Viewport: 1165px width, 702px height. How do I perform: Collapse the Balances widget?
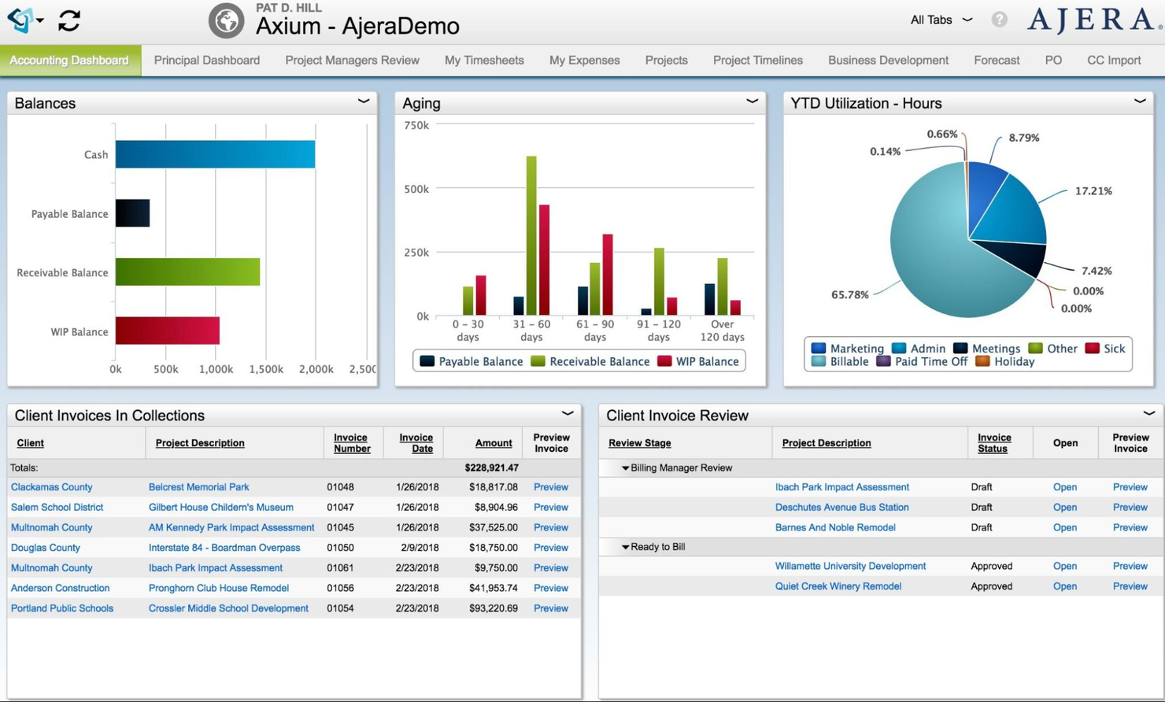pyautogui.click(x=363, y=101)
